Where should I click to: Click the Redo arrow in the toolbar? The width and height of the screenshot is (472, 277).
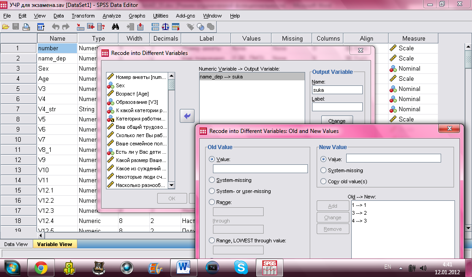(x=65, y=27)
